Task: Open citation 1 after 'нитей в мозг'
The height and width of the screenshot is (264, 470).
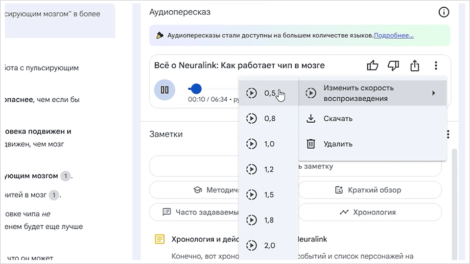Action: point(54,196)
